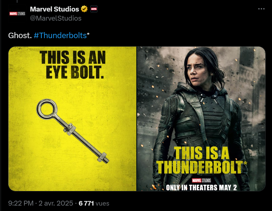Open the Marvel Studios profile avatar

(17, 14)
